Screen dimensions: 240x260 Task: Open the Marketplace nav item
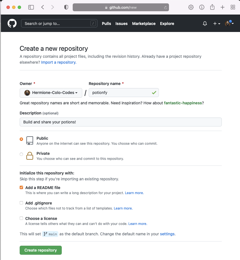pyautogui.click(x=144, y=24)
